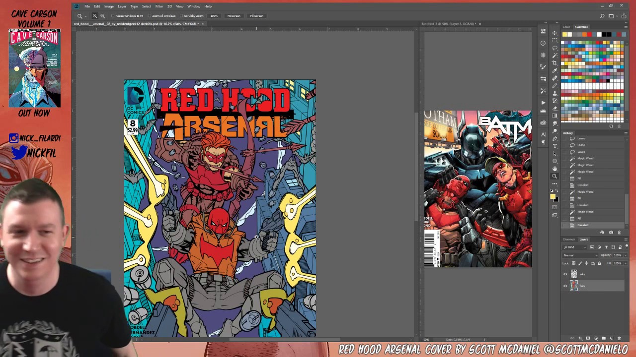This screenshot has height=357, width=636.
Task: Choose Zoom Out mode in options bar
Action: click(x=102, y=16)
